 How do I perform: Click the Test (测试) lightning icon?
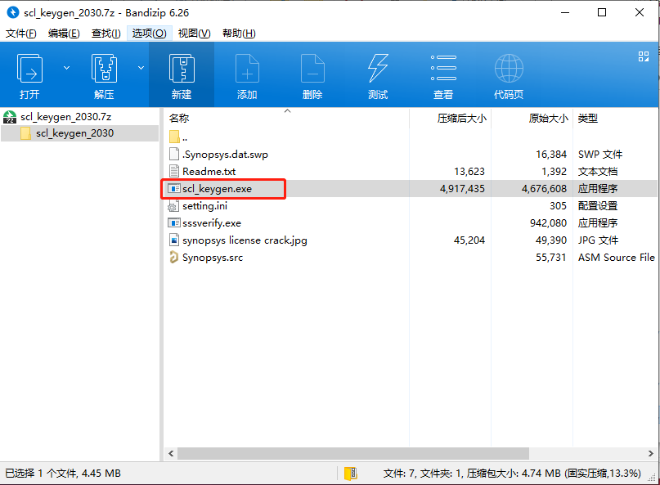point(378,68)
